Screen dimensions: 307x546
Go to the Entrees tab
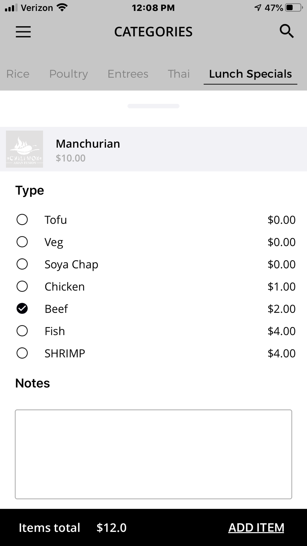click(x=128, y=74)
